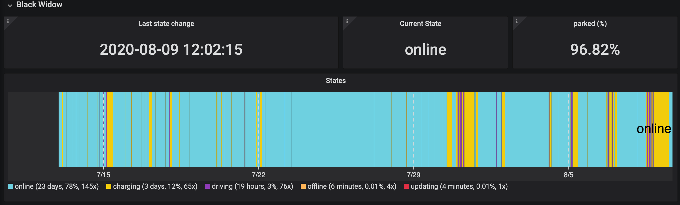Click the online legend color swatch

11,186
